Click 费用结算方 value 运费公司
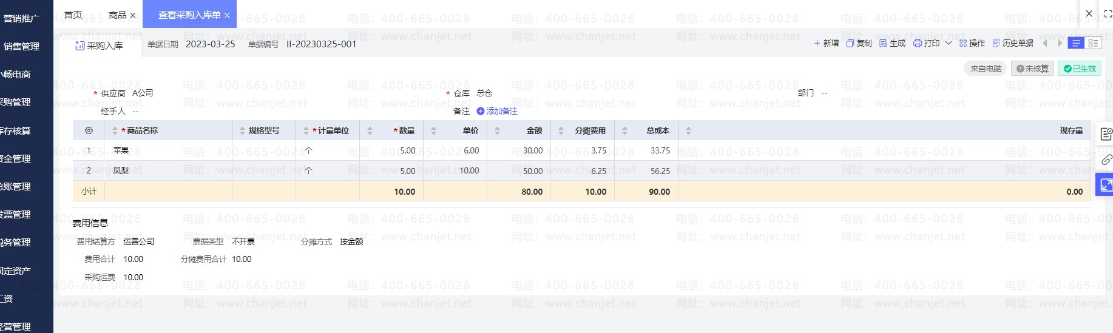Viewport: 1113px width, 333px height. (139, 241)
